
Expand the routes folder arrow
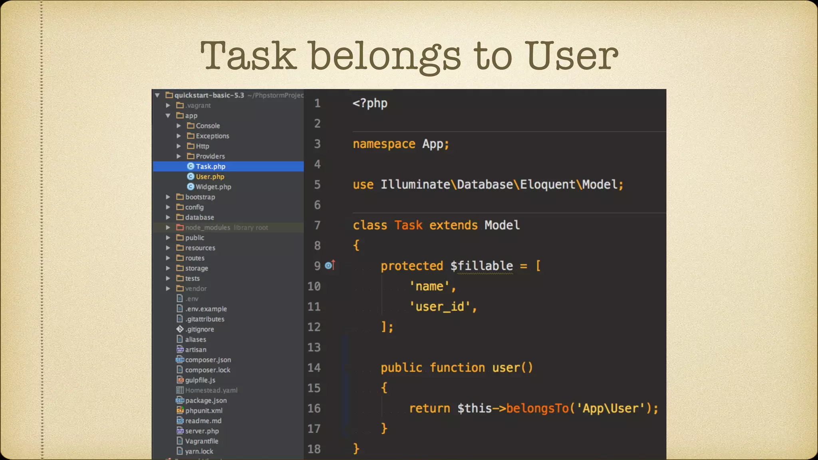point(168,258)
